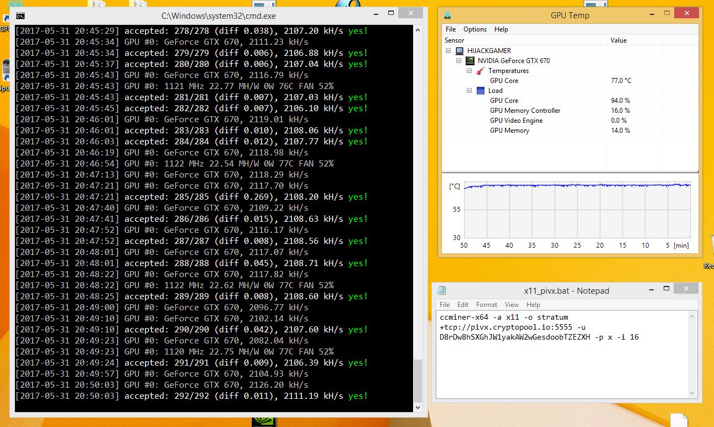Image resolution: width=714 pixels, height=427 pixels.
Task: Click the ccminer-x64 command text in Notepad
Action: coord(465,317)
